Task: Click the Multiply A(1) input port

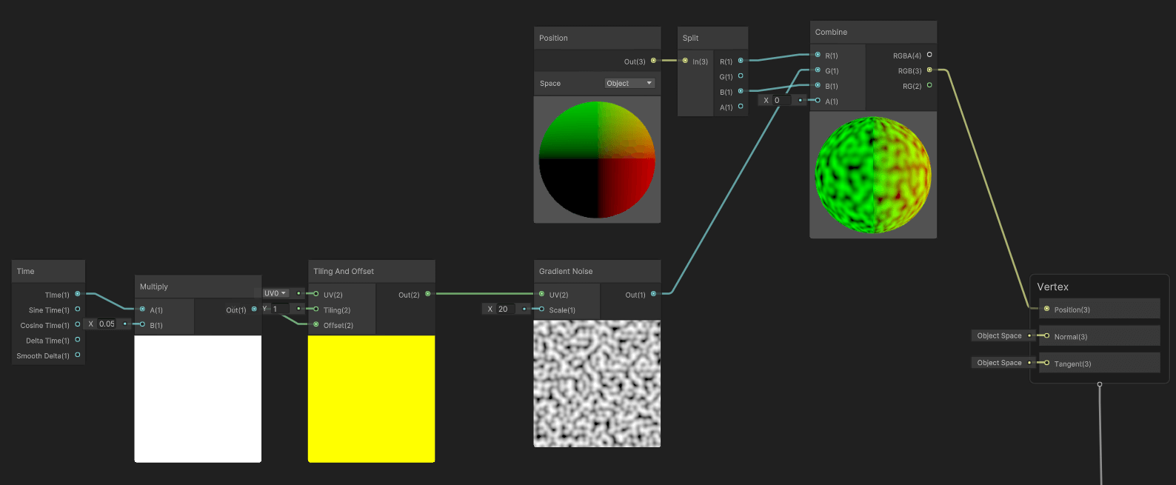Action: [x=142, y=309]
